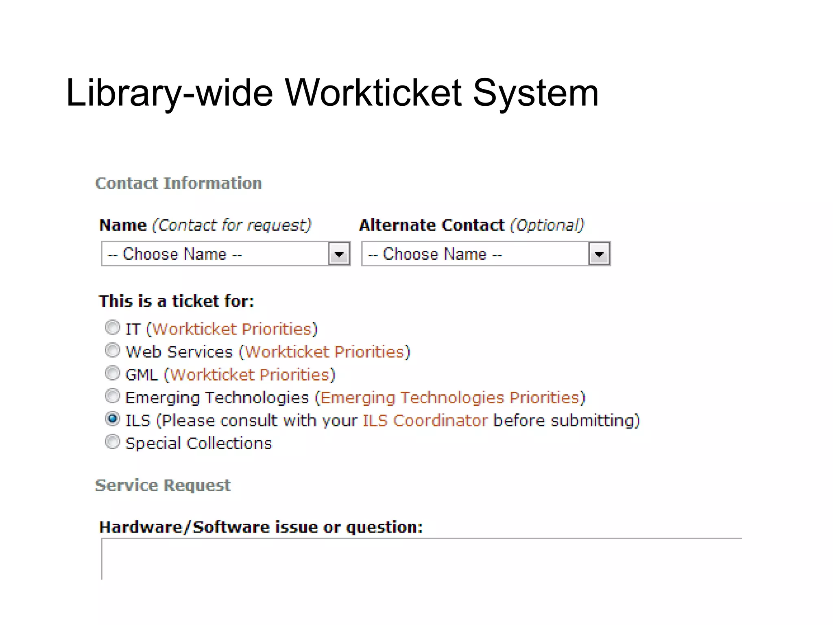
Task: Open Worksticket Priorities link beside Web Services
Action: point(325,352)
